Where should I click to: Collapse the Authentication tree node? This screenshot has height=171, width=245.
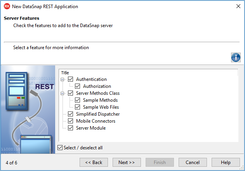63,79
